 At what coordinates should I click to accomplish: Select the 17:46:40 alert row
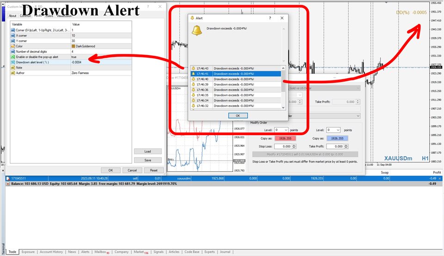point(235,79)
